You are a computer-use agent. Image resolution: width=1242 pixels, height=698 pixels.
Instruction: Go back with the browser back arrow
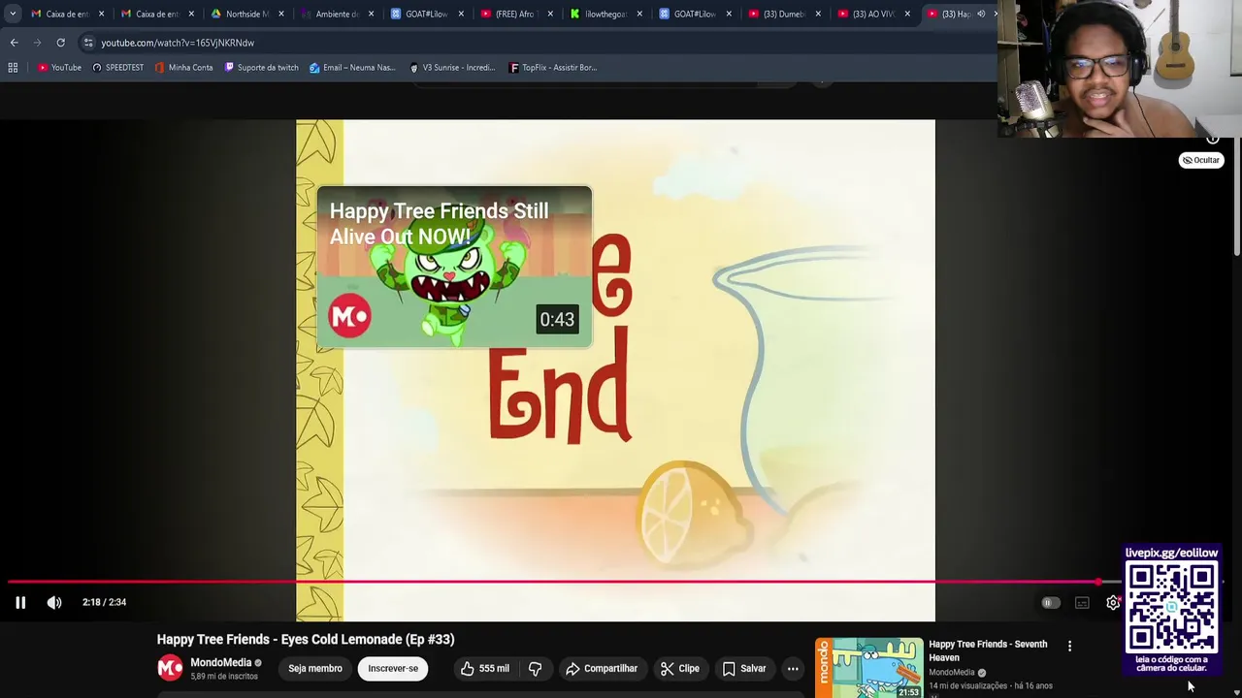pyautogui.click(x=14, y=43)
